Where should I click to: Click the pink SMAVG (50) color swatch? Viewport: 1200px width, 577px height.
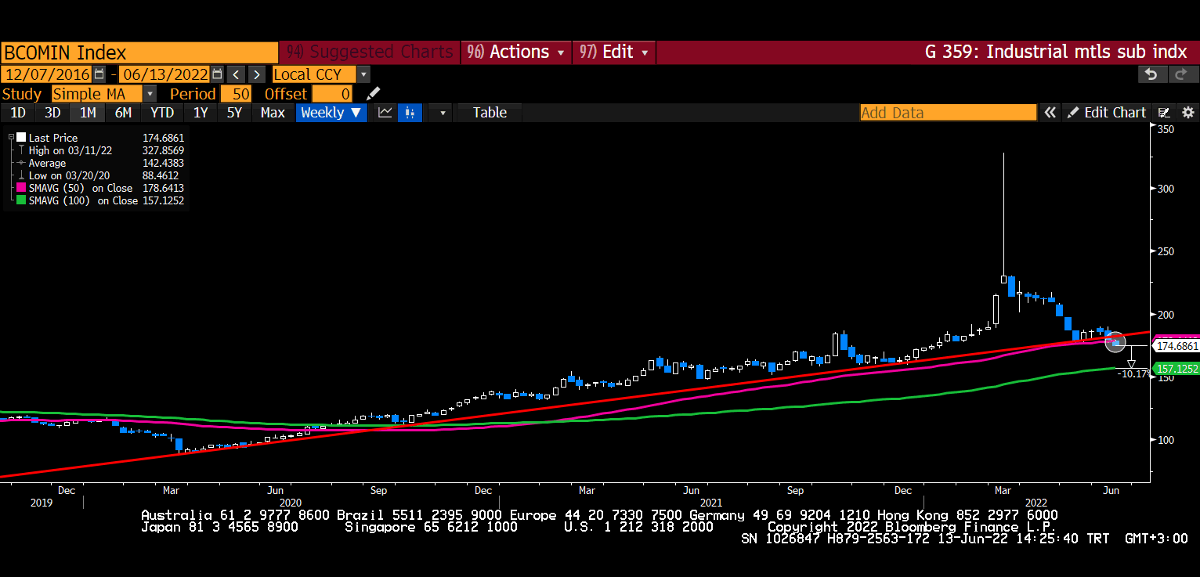point(21,188)
